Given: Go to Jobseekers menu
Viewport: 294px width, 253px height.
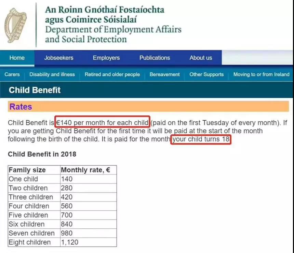Looking at the screenshot, I should [x=59, y=58].
